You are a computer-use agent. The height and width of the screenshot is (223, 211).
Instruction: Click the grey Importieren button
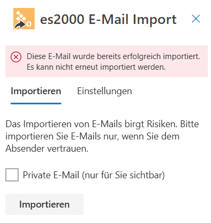(44, 204)
